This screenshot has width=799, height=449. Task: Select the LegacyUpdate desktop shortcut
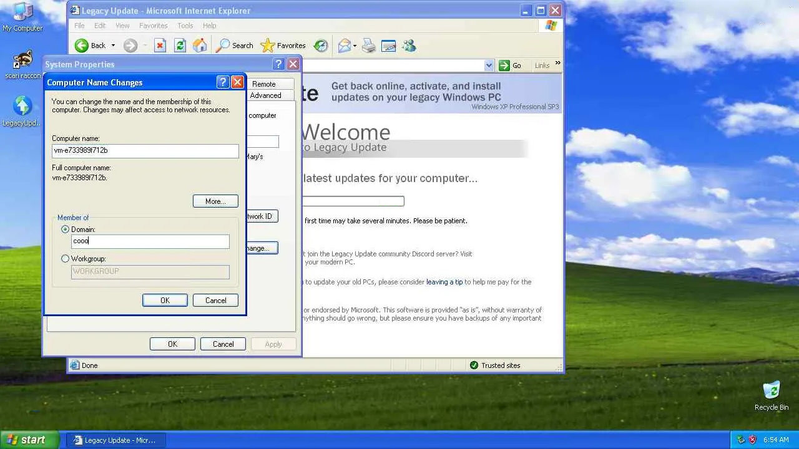(x=22, y=112)
